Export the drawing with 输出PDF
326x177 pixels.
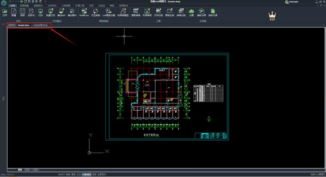(61, 12)
